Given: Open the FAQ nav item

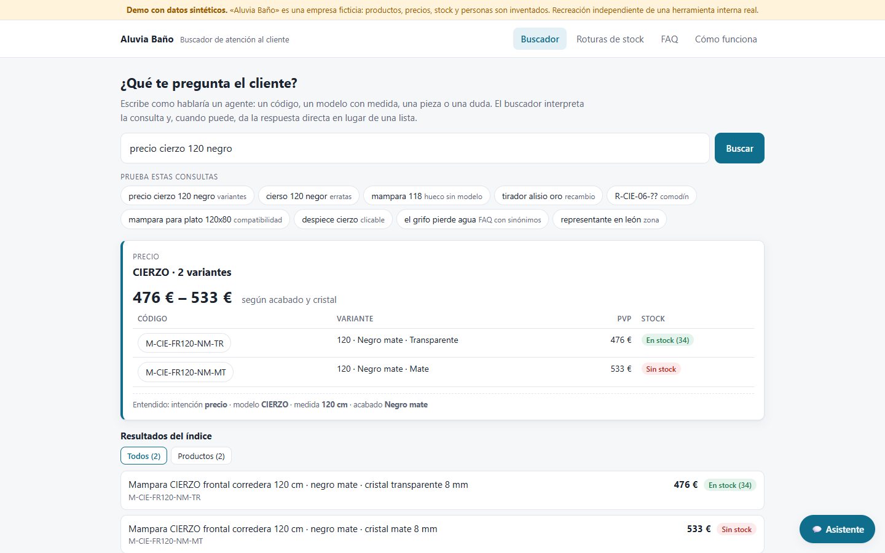Looking at the screenshot, I should click(x=669, y=39).
